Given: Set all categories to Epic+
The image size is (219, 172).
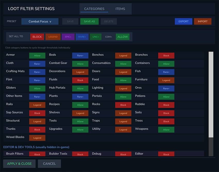Looking at the screenshot, I should [68, 37].
